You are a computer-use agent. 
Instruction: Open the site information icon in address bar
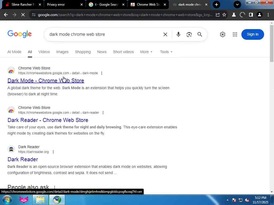click(x=34, y=15)
